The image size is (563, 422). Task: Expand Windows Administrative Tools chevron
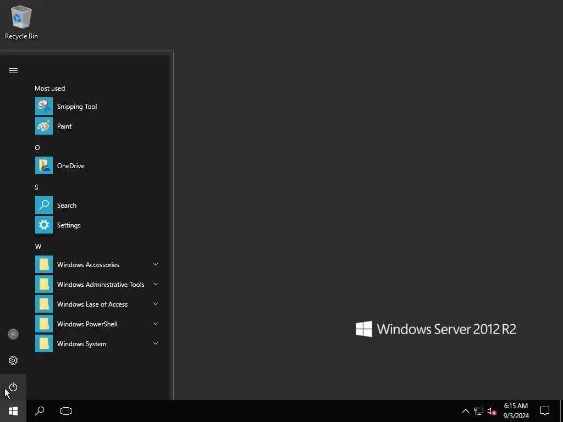coord(156,284)
